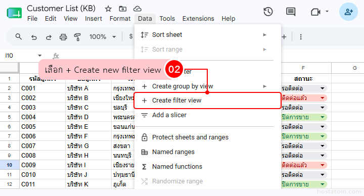Viewport: 364px width, 196px height.
Task: Star the Customer List document
Action: click(108, 9)
